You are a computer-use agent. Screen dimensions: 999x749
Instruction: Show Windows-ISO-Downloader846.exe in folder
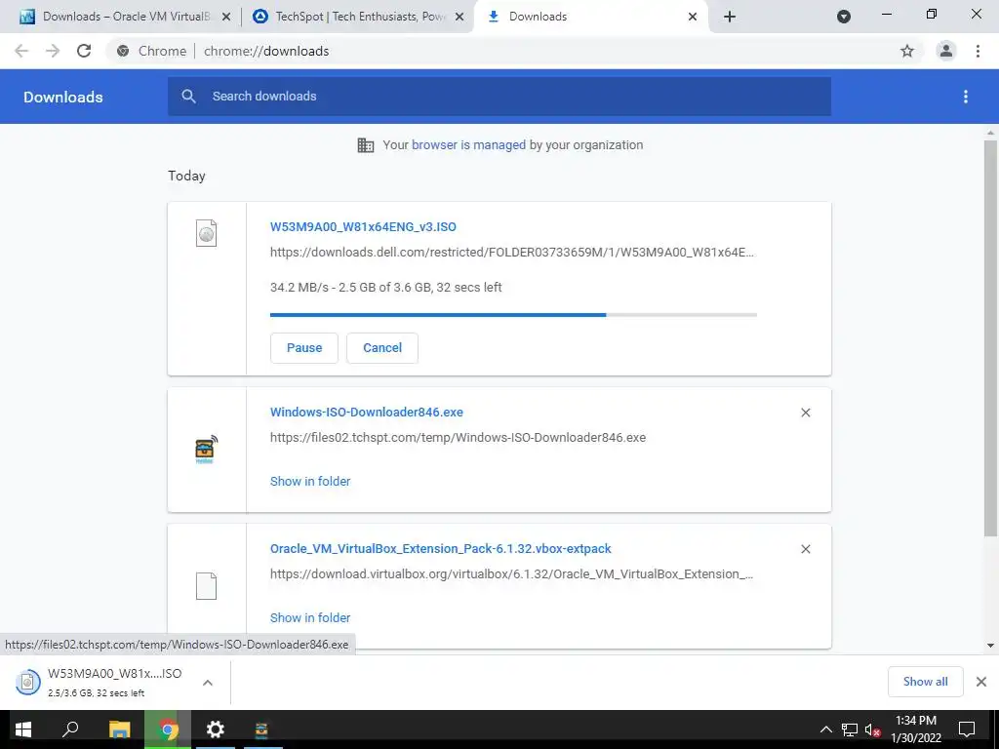[x=310, y=482]
